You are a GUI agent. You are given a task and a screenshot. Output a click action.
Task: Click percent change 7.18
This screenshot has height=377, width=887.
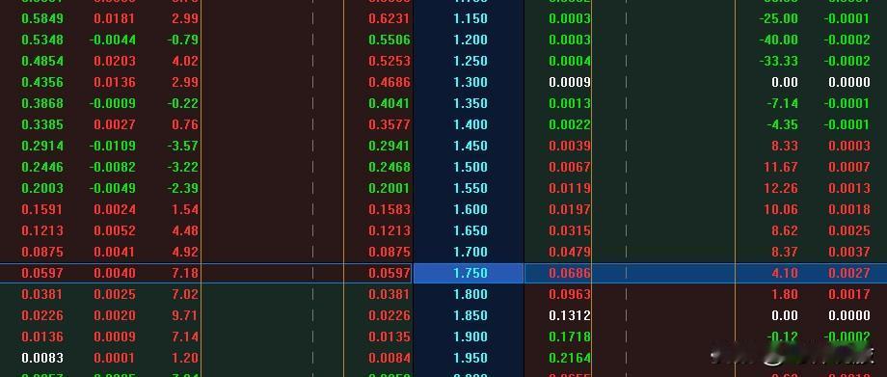pos(185,274)
